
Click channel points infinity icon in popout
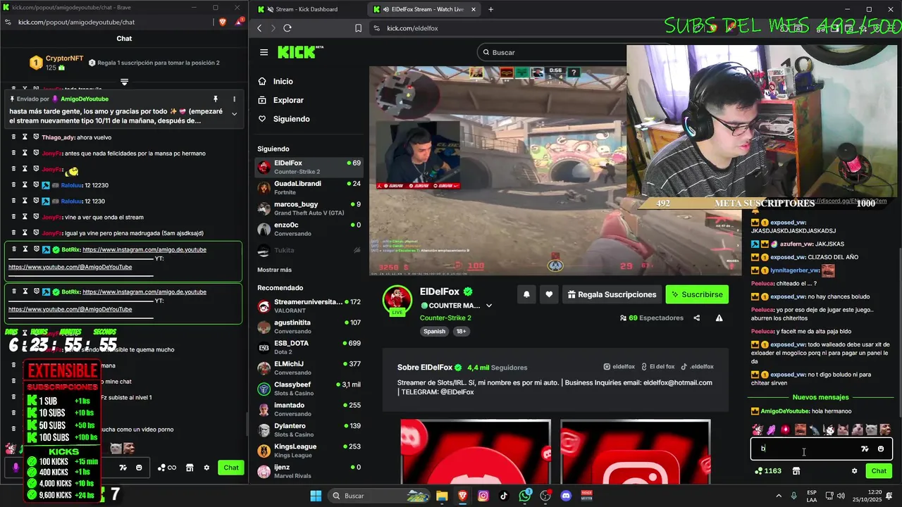pyautogui.click(x=167, y=468)
